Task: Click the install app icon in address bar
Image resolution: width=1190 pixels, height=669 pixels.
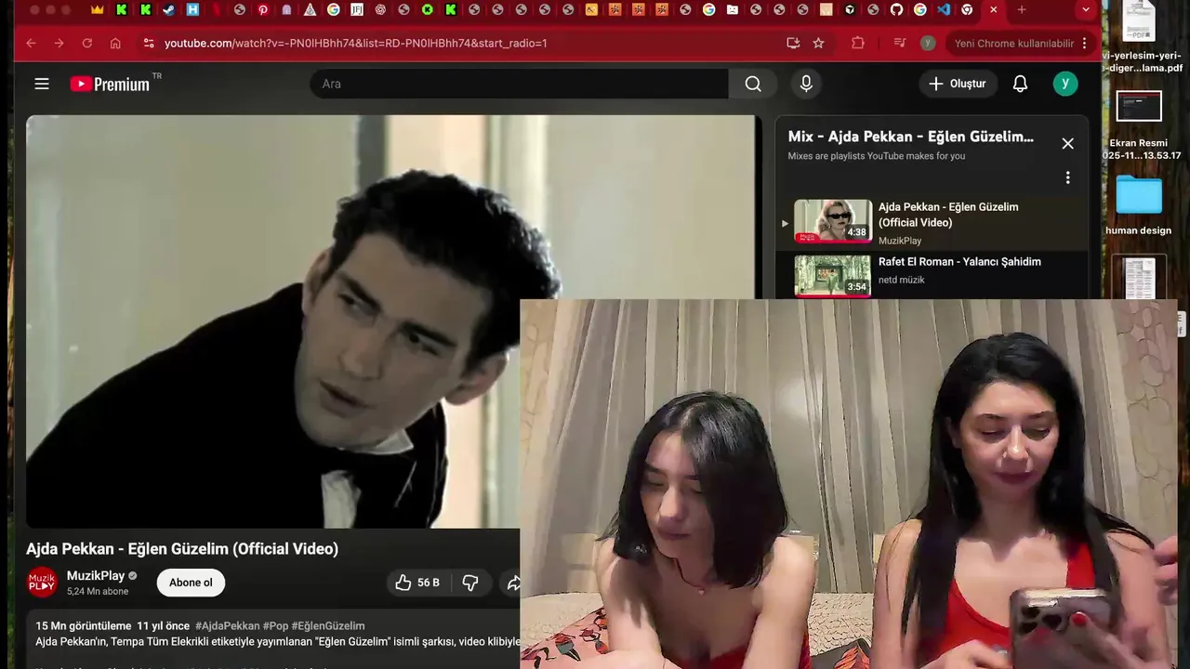Action: (x=793, y=43)
